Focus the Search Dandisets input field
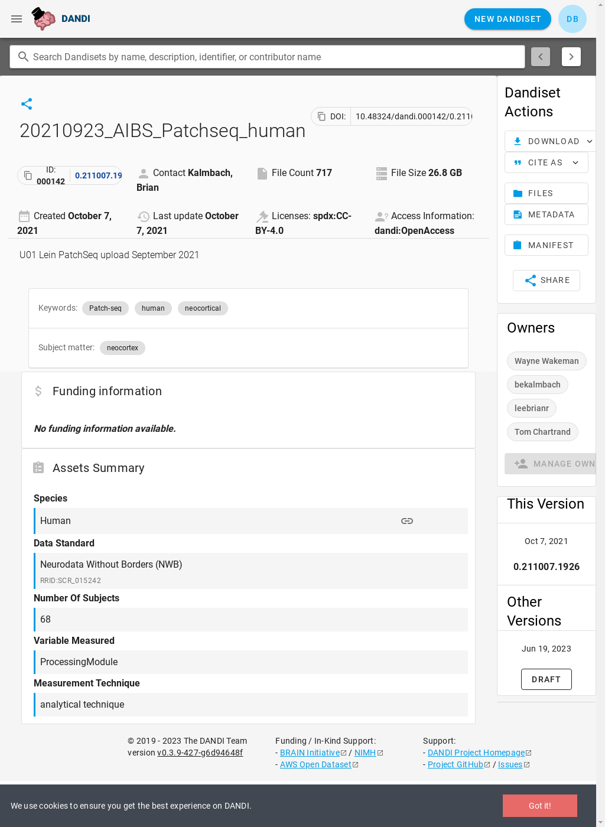This screenshot has height=827, width=605. (267, 57)
